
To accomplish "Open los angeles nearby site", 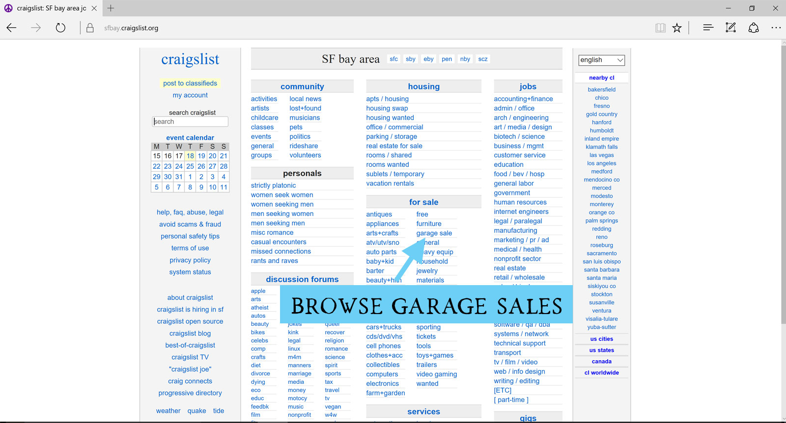I will point(601,163).
